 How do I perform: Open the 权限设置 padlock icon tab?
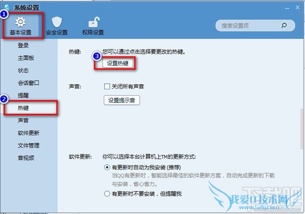point(93,26)
